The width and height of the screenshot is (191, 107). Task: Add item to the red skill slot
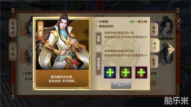tap(141, 72)
